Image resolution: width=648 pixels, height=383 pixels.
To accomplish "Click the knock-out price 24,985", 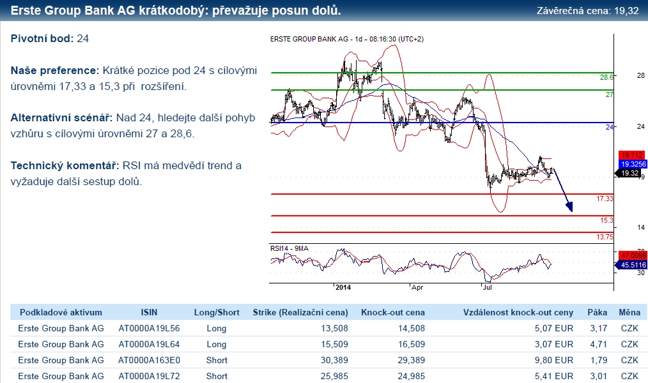I will (x=411, y=377).
